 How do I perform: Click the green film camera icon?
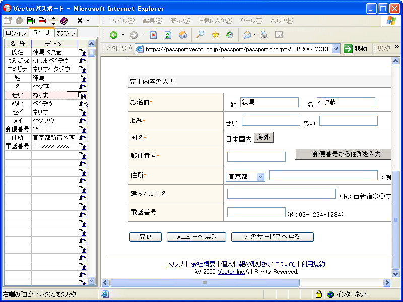click(31, 21)
